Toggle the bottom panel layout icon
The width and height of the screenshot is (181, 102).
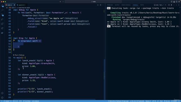click(x=174, y=2)
